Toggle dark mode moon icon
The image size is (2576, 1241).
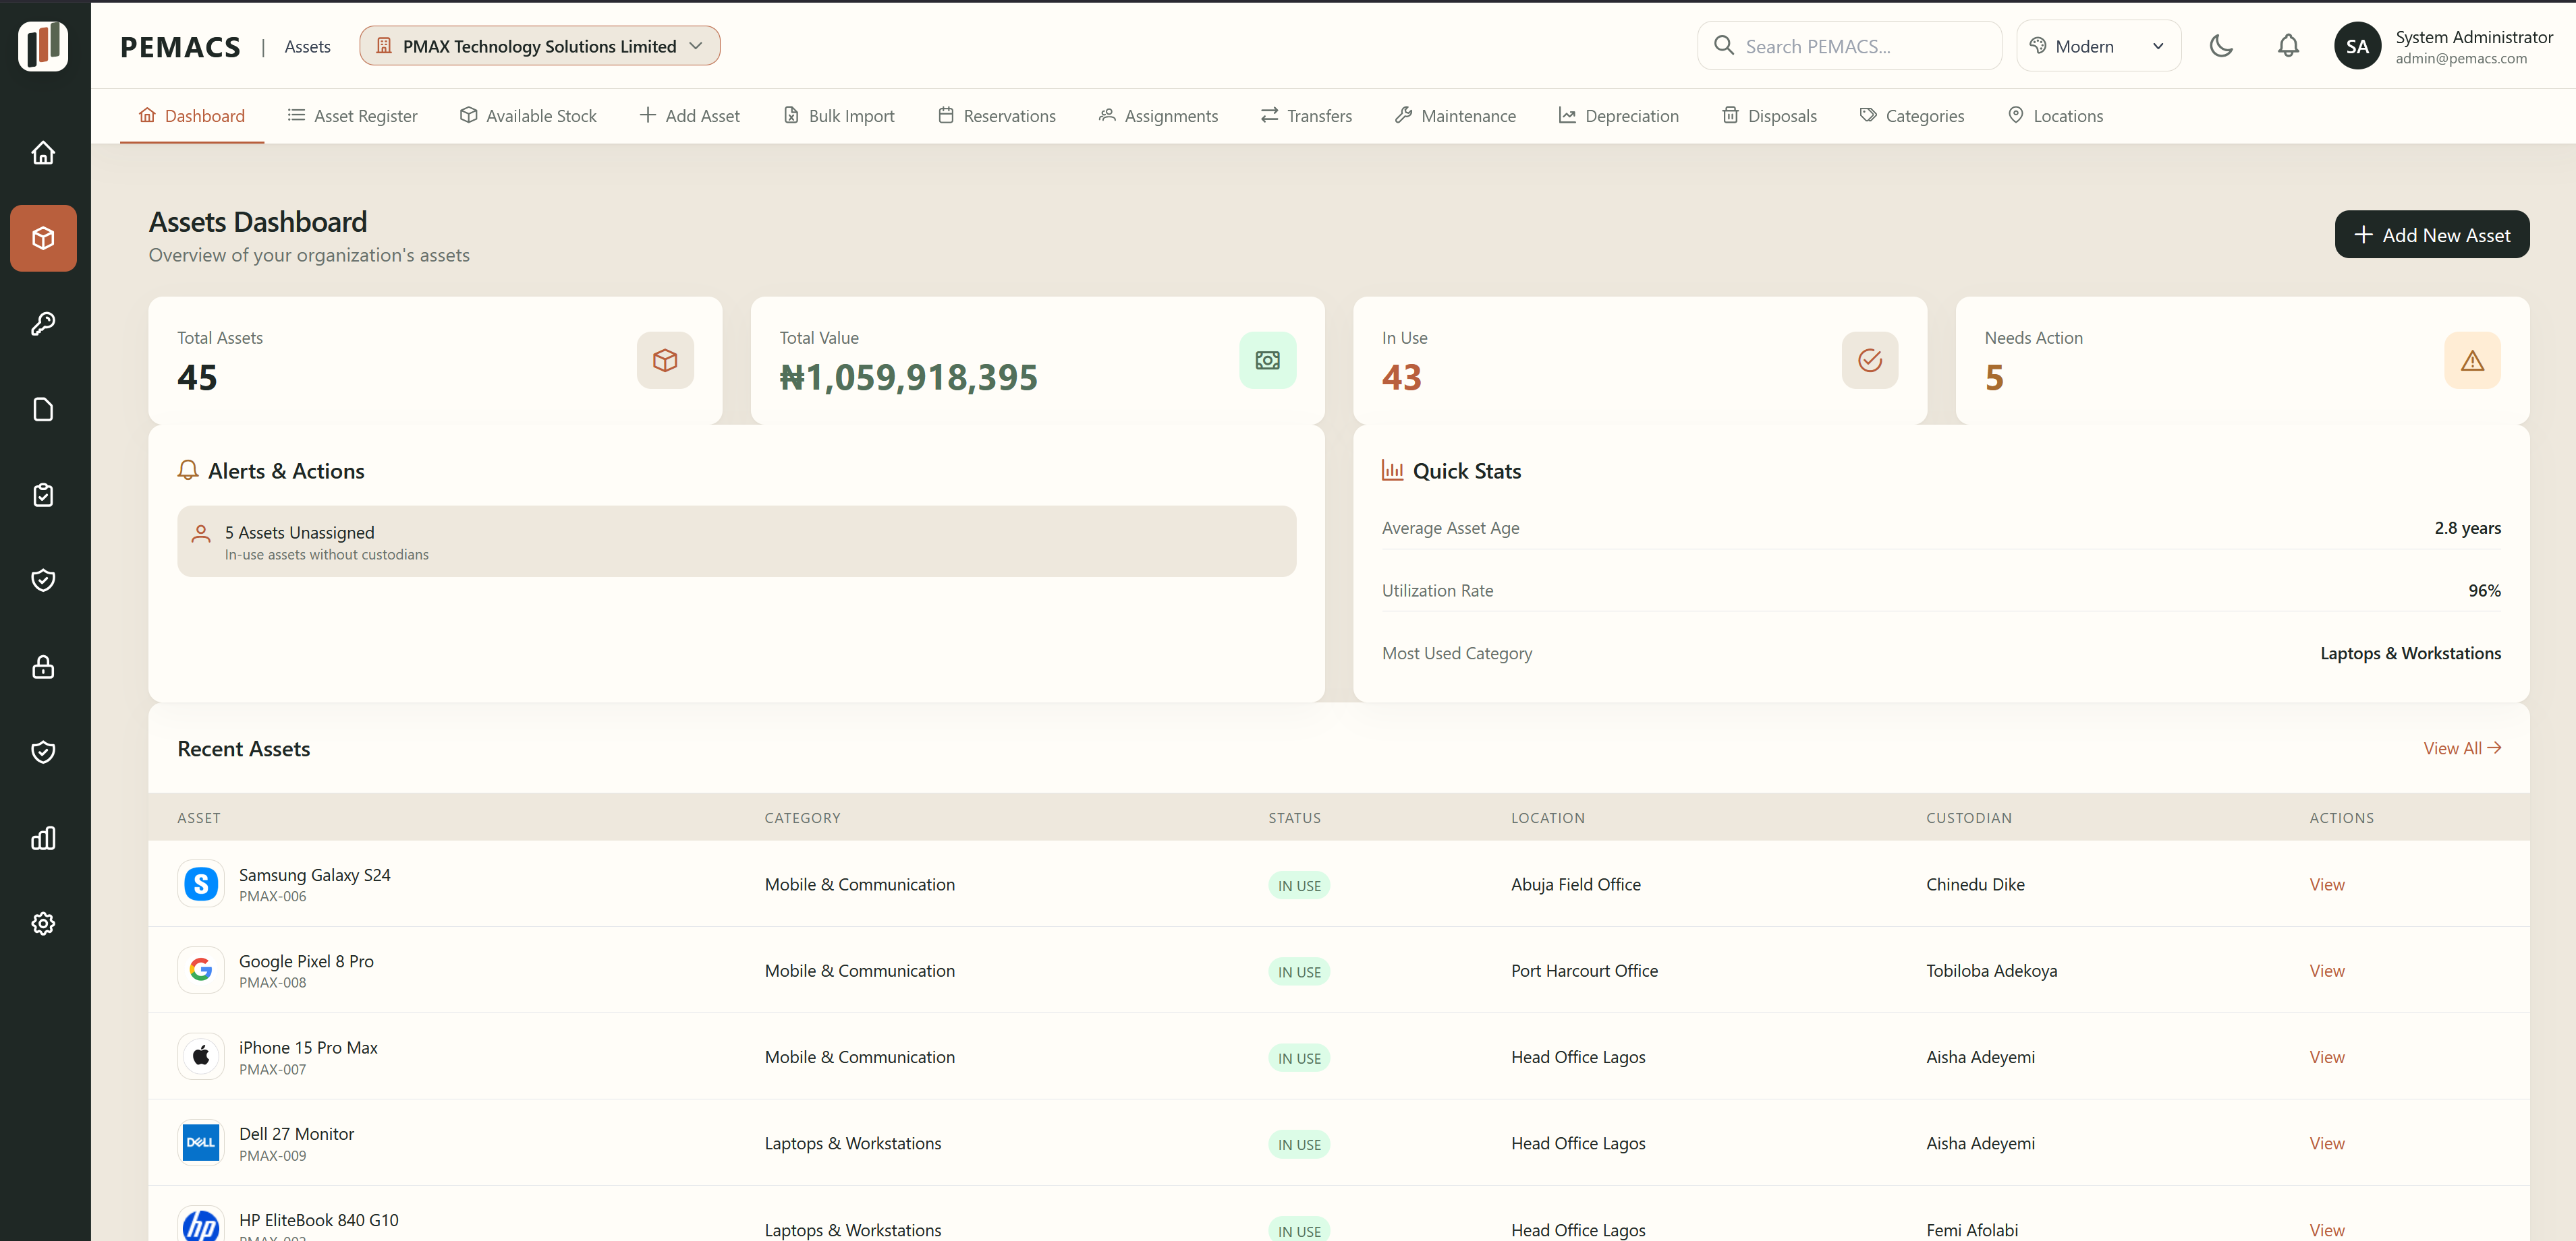[2221, 46]
